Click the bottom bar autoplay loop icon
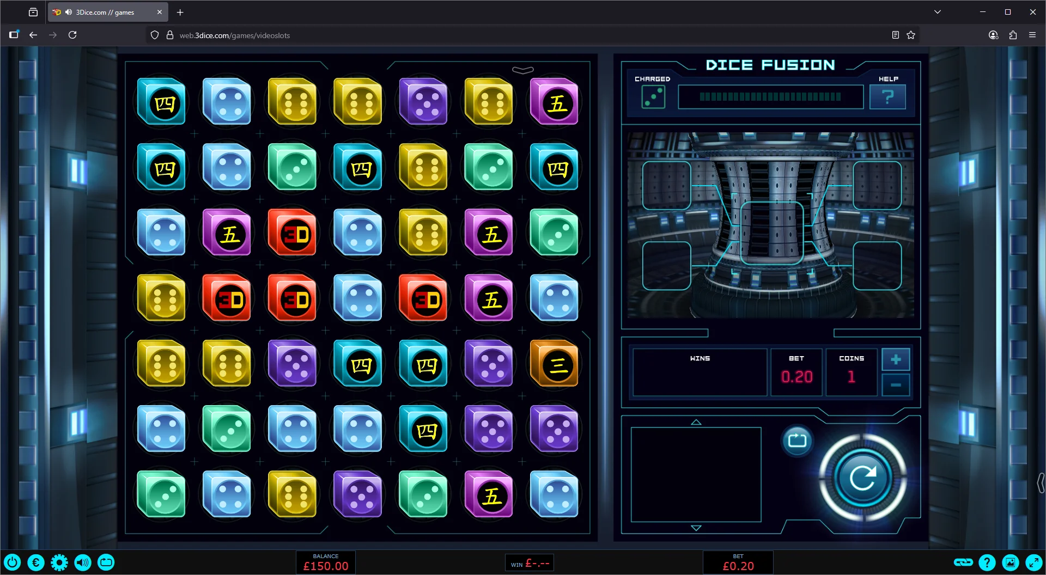1046x575 pixels. (x=106, y=562)
